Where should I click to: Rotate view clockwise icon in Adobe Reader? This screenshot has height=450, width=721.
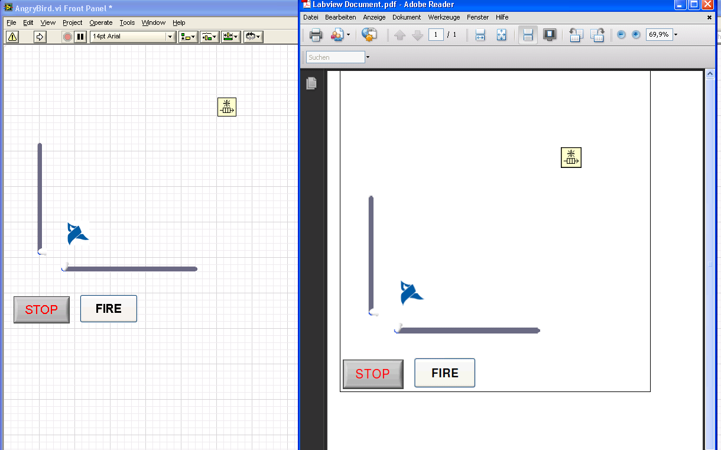(597, 35)
